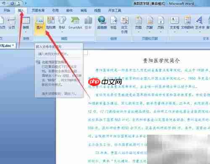Insert a SmartArt graphic
The image size is (210, 164).
(75, 23)
